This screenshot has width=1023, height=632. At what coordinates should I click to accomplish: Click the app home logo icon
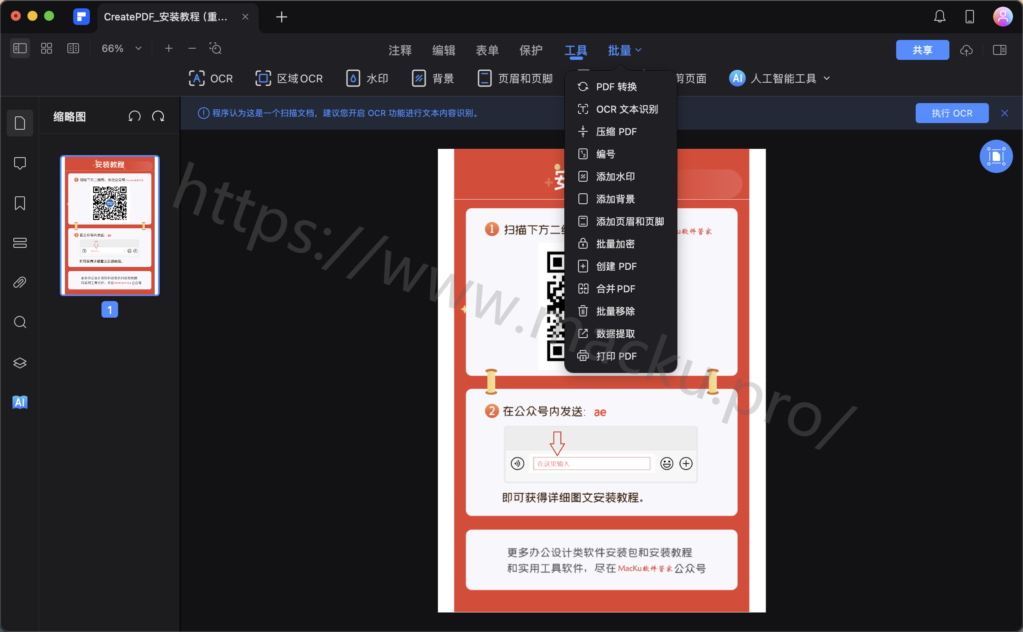(81, 17)
